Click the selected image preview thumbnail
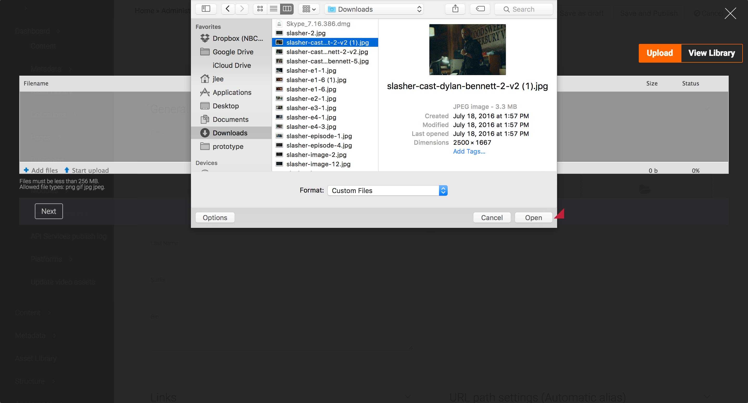Image resolution: width=748 pixels, height=403 pixels. coord(468,50)
